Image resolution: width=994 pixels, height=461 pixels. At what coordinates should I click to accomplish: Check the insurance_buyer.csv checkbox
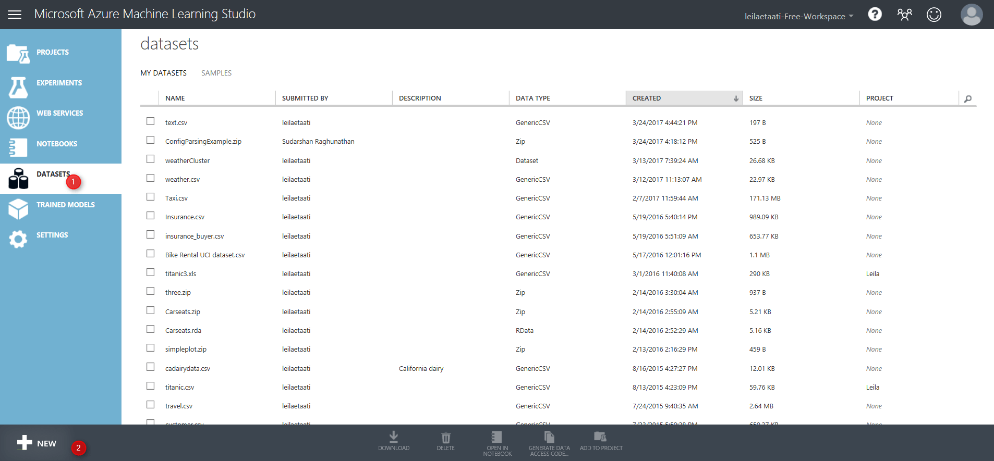pyautogui.click(x=151, y=234)
